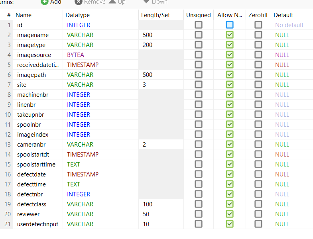
Task: Click the Name column header
Action: 24,15
